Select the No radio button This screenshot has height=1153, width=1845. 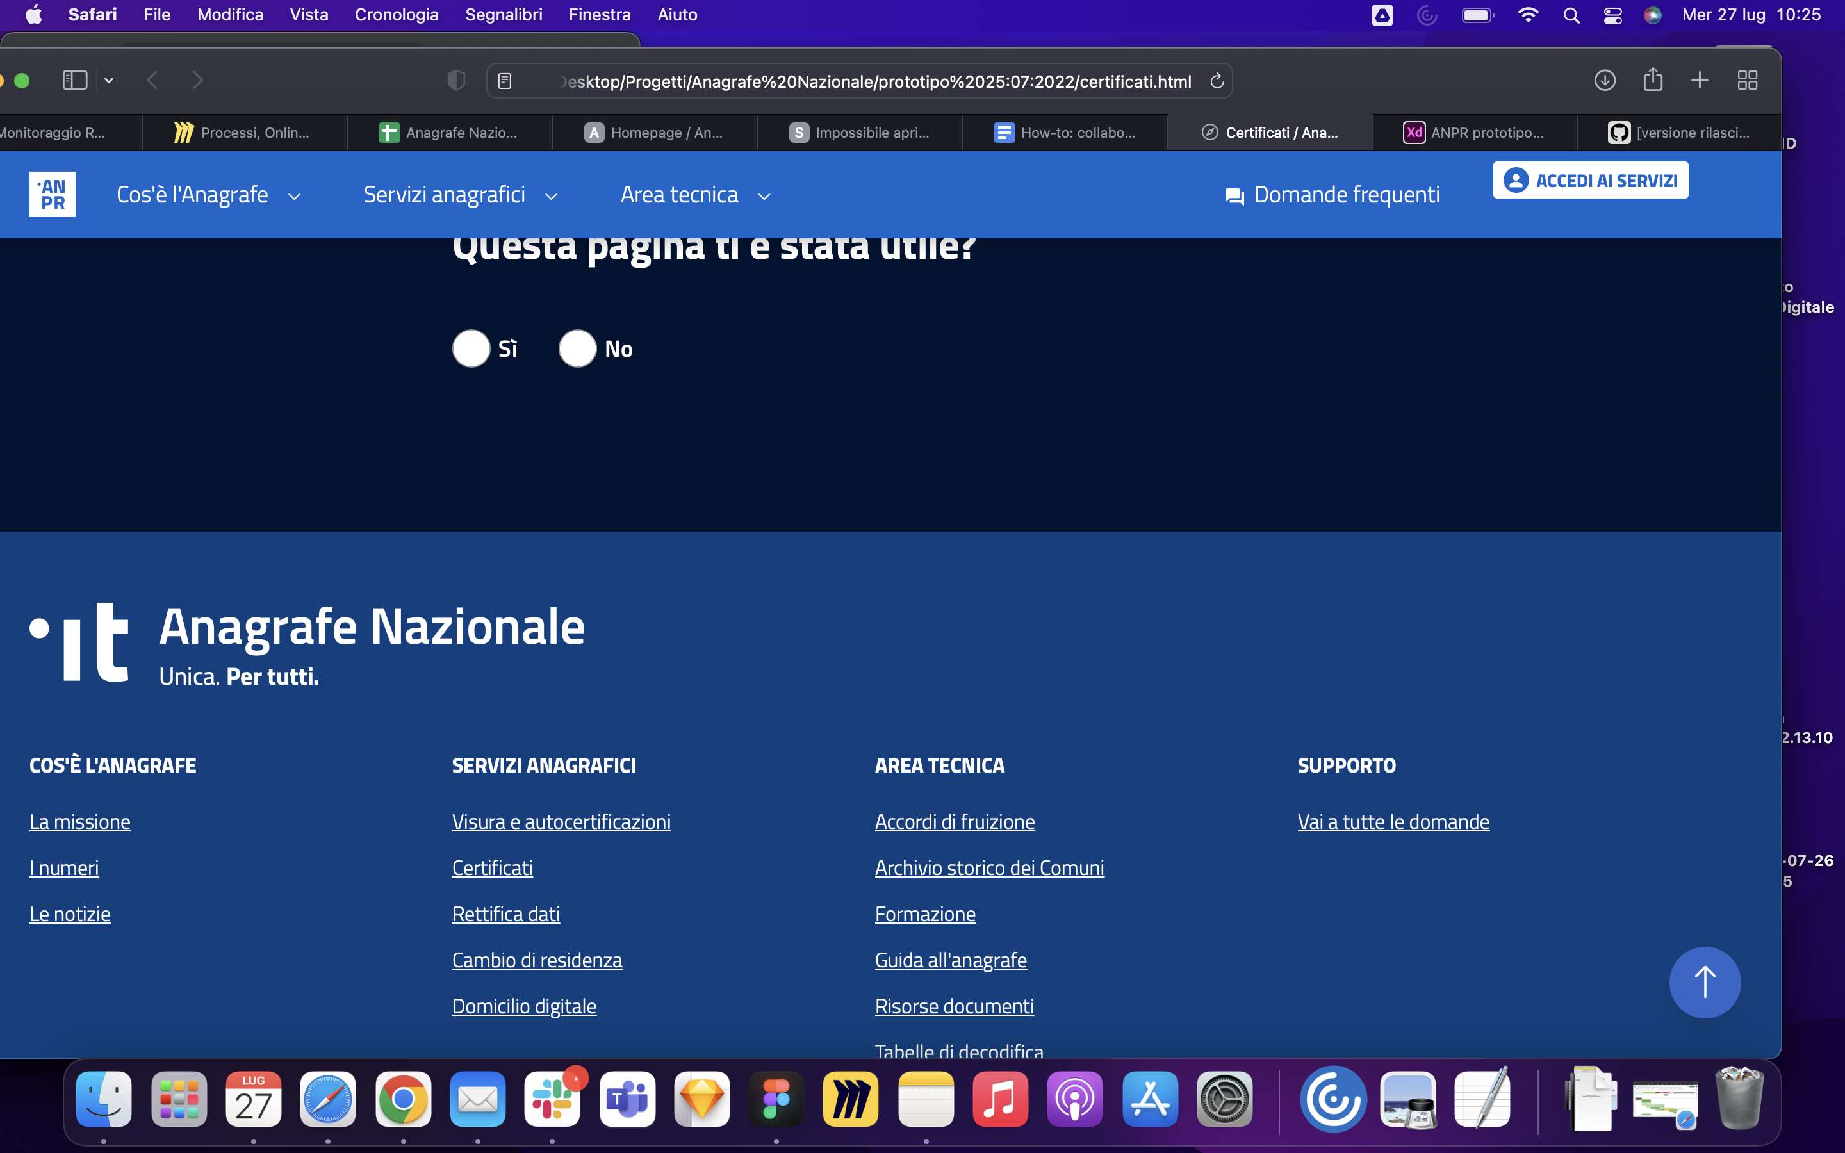(x=577, y=348)
